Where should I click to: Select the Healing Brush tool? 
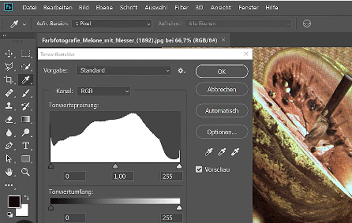[9, 93]
